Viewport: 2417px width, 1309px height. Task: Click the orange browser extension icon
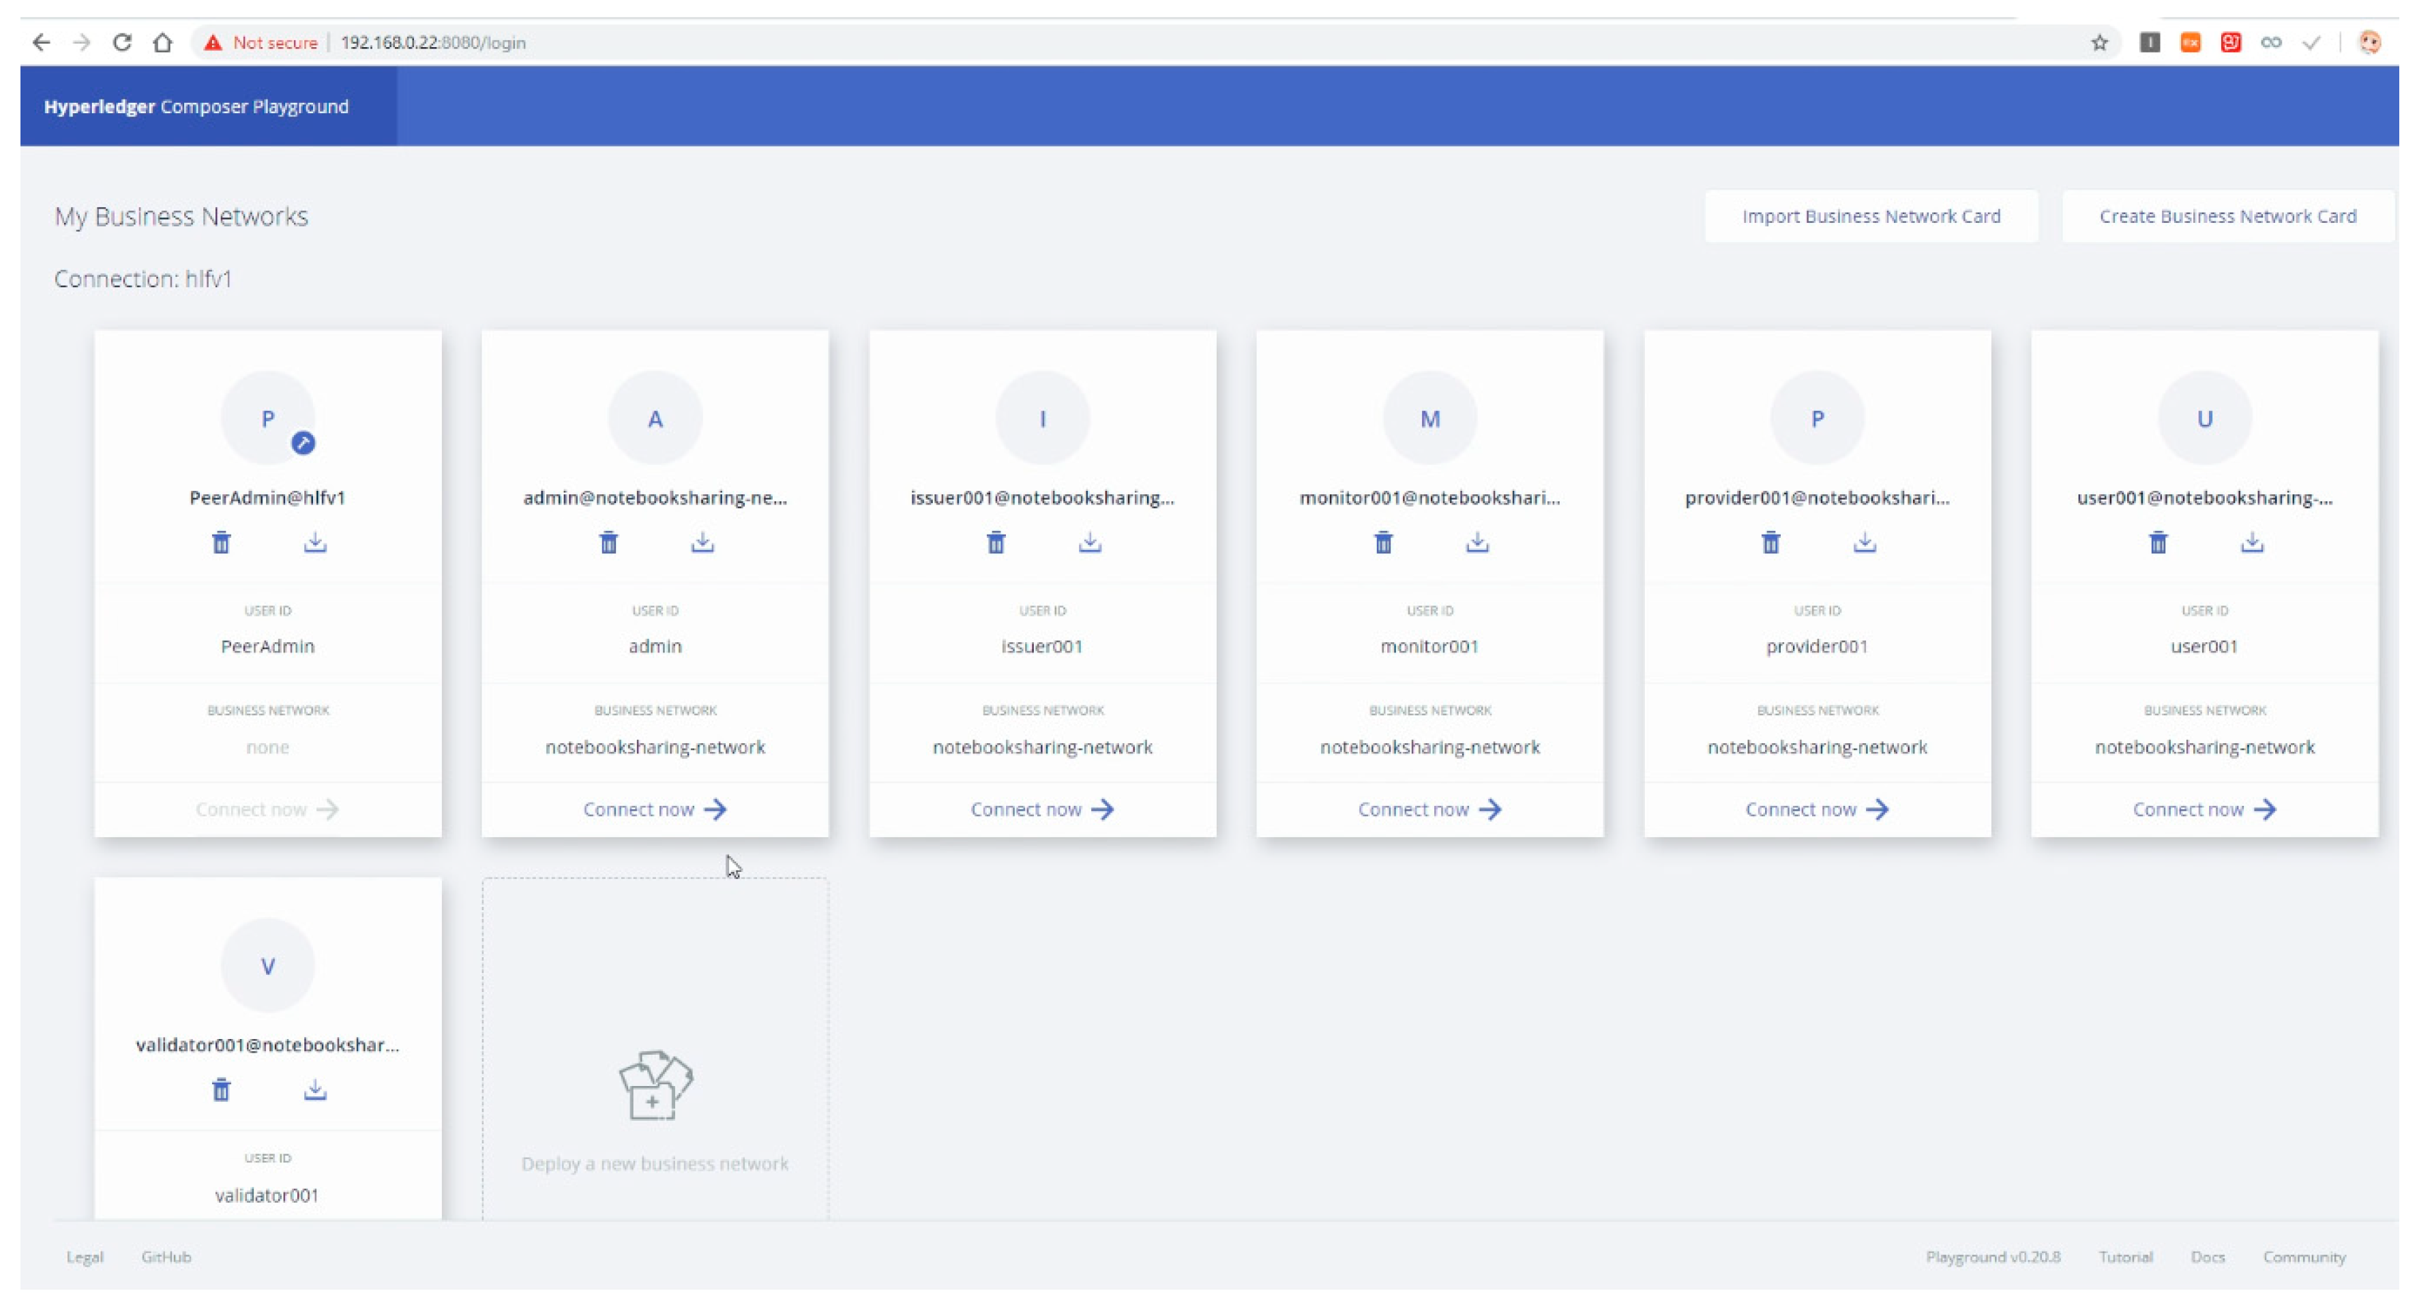tap(2191, 42)
